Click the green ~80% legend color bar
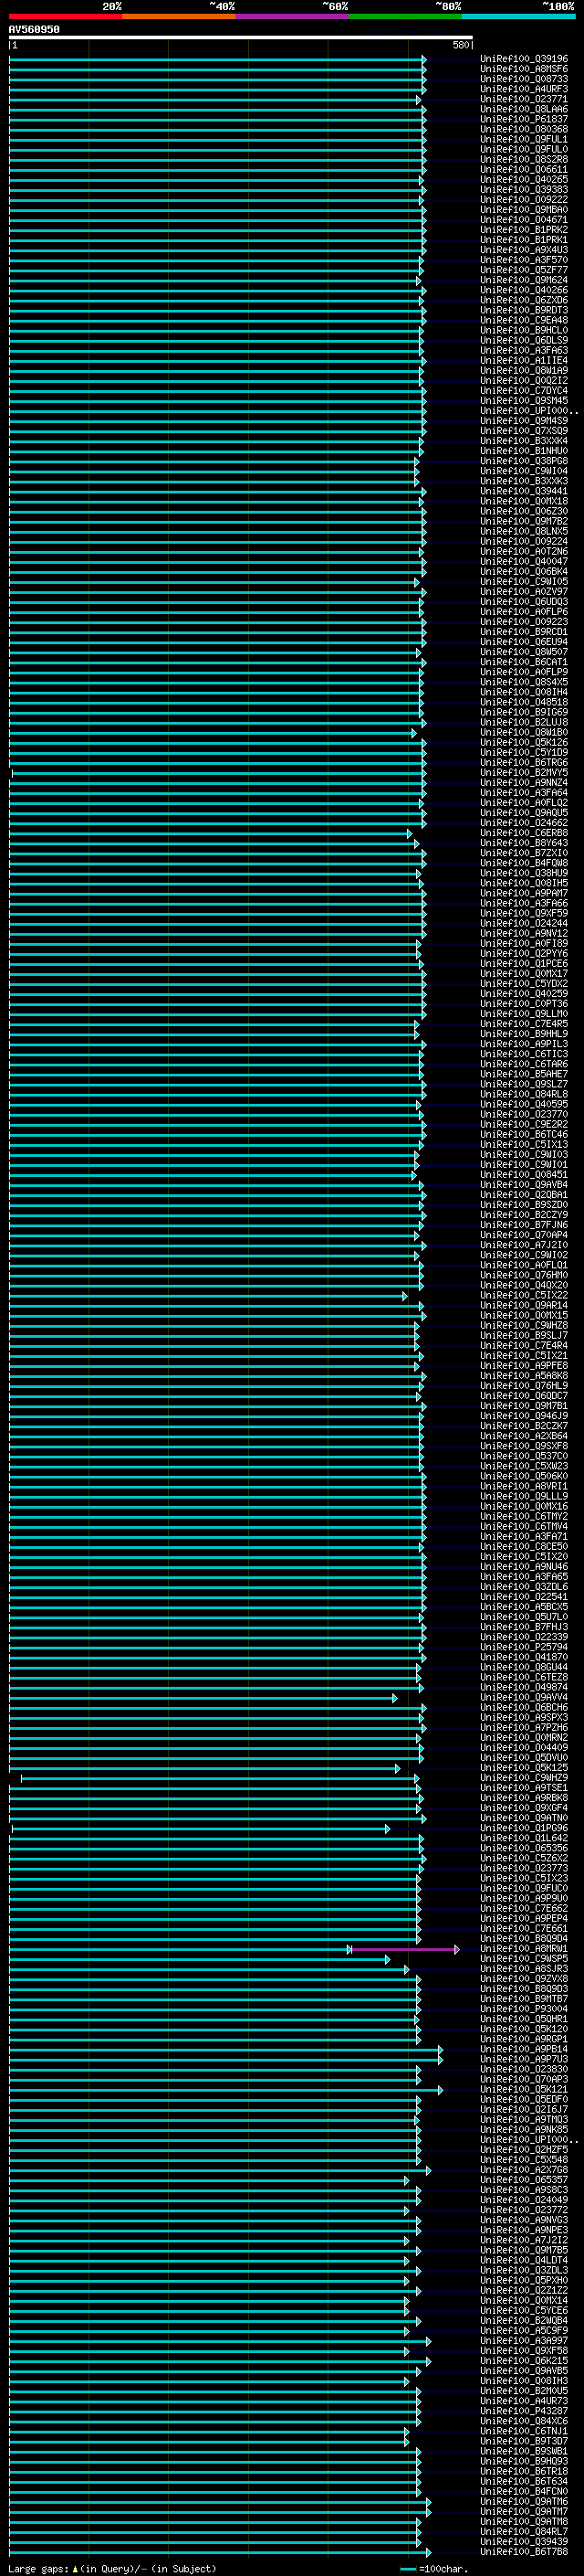This screenshot has height=2576, width=584. pos(405,17)
